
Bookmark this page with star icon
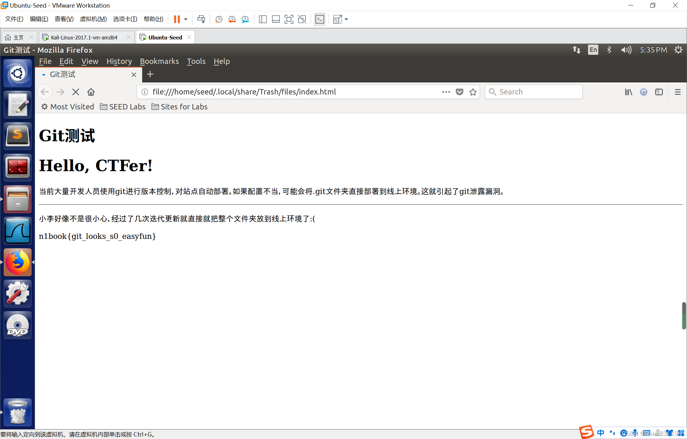pos(473,92)
